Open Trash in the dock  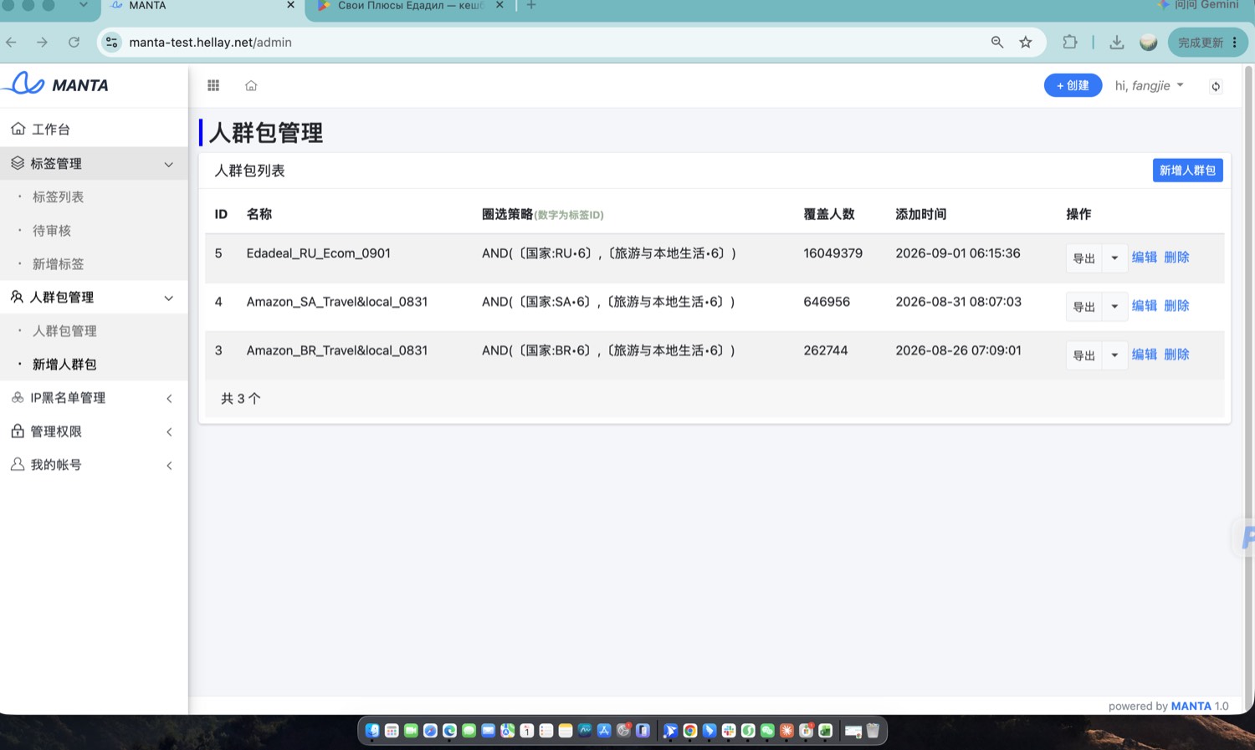click(873, 731)
